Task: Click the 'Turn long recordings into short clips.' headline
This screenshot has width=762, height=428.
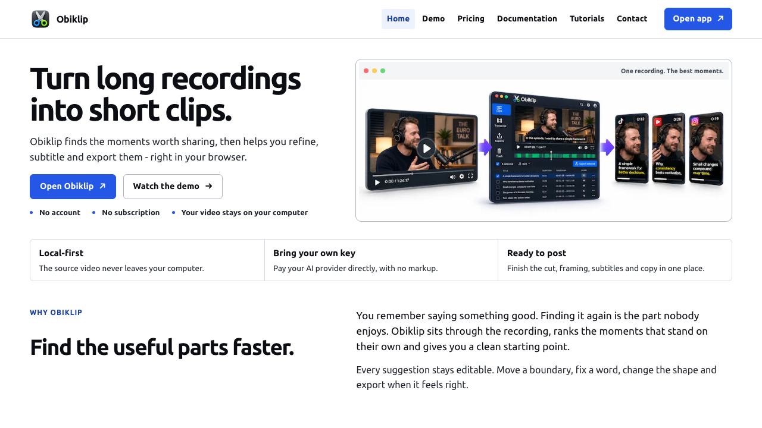Action: pos(165,94)
